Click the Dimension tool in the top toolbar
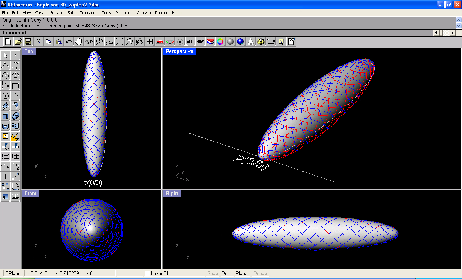Screen dimensions: 462x279 tap(271, 42)
